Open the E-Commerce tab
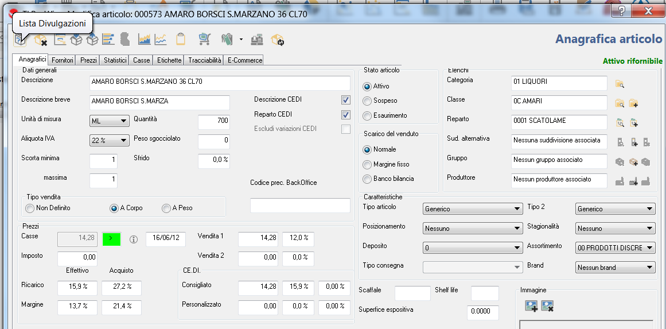The width and height of the screenshot is (666, 329). click(x=244, y=60)
